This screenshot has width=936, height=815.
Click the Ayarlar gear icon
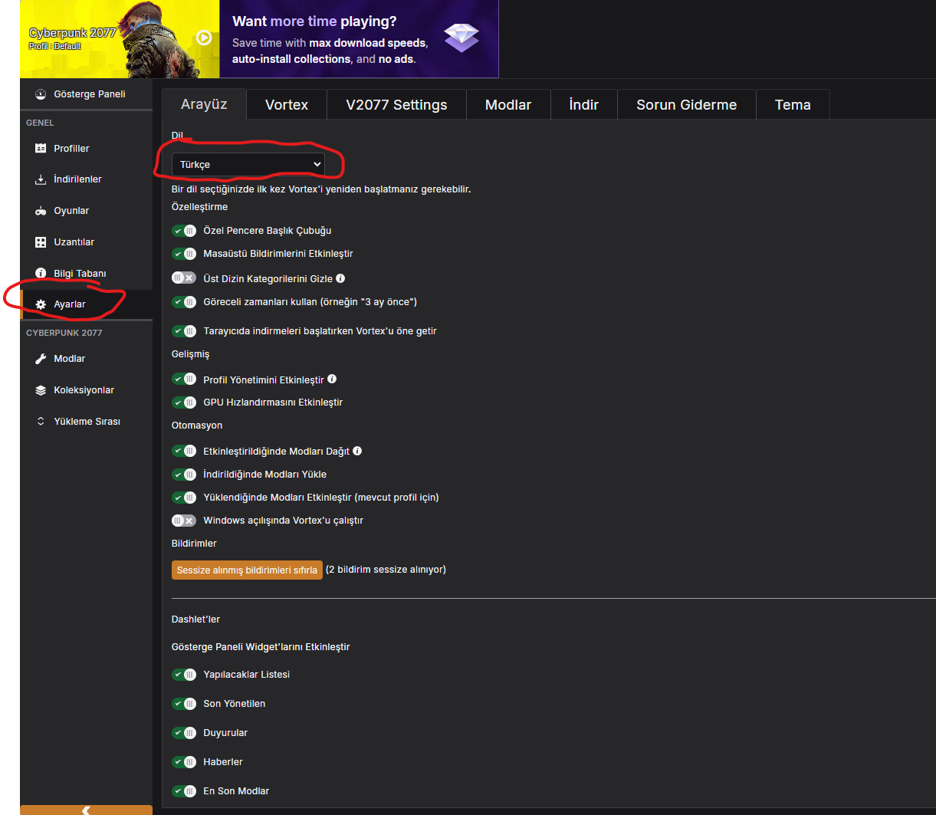[41, 304]
